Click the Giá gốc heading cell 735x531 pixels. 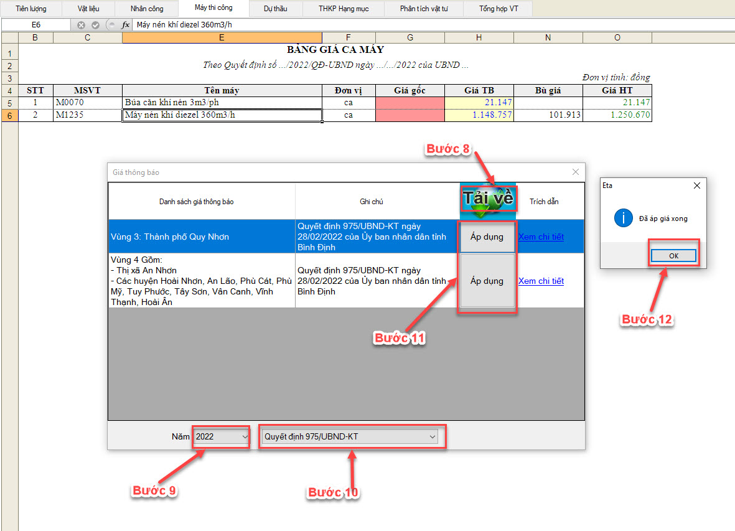click(410, 90)
